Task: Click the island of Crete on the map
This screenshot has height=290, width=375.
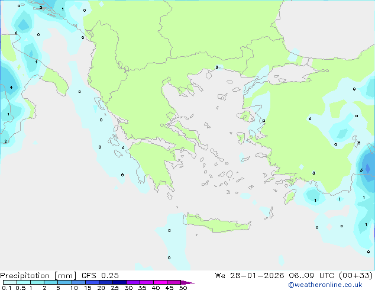Action: (x=216, y=223)
